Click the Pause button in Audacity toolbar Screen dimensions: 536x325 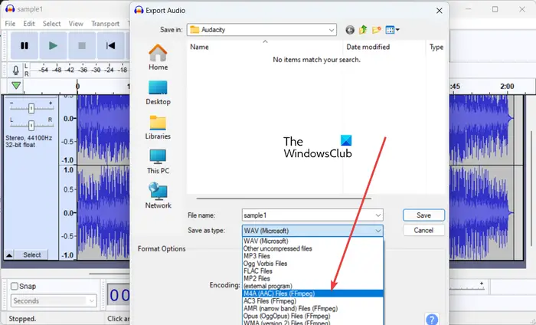coord(25,45)
